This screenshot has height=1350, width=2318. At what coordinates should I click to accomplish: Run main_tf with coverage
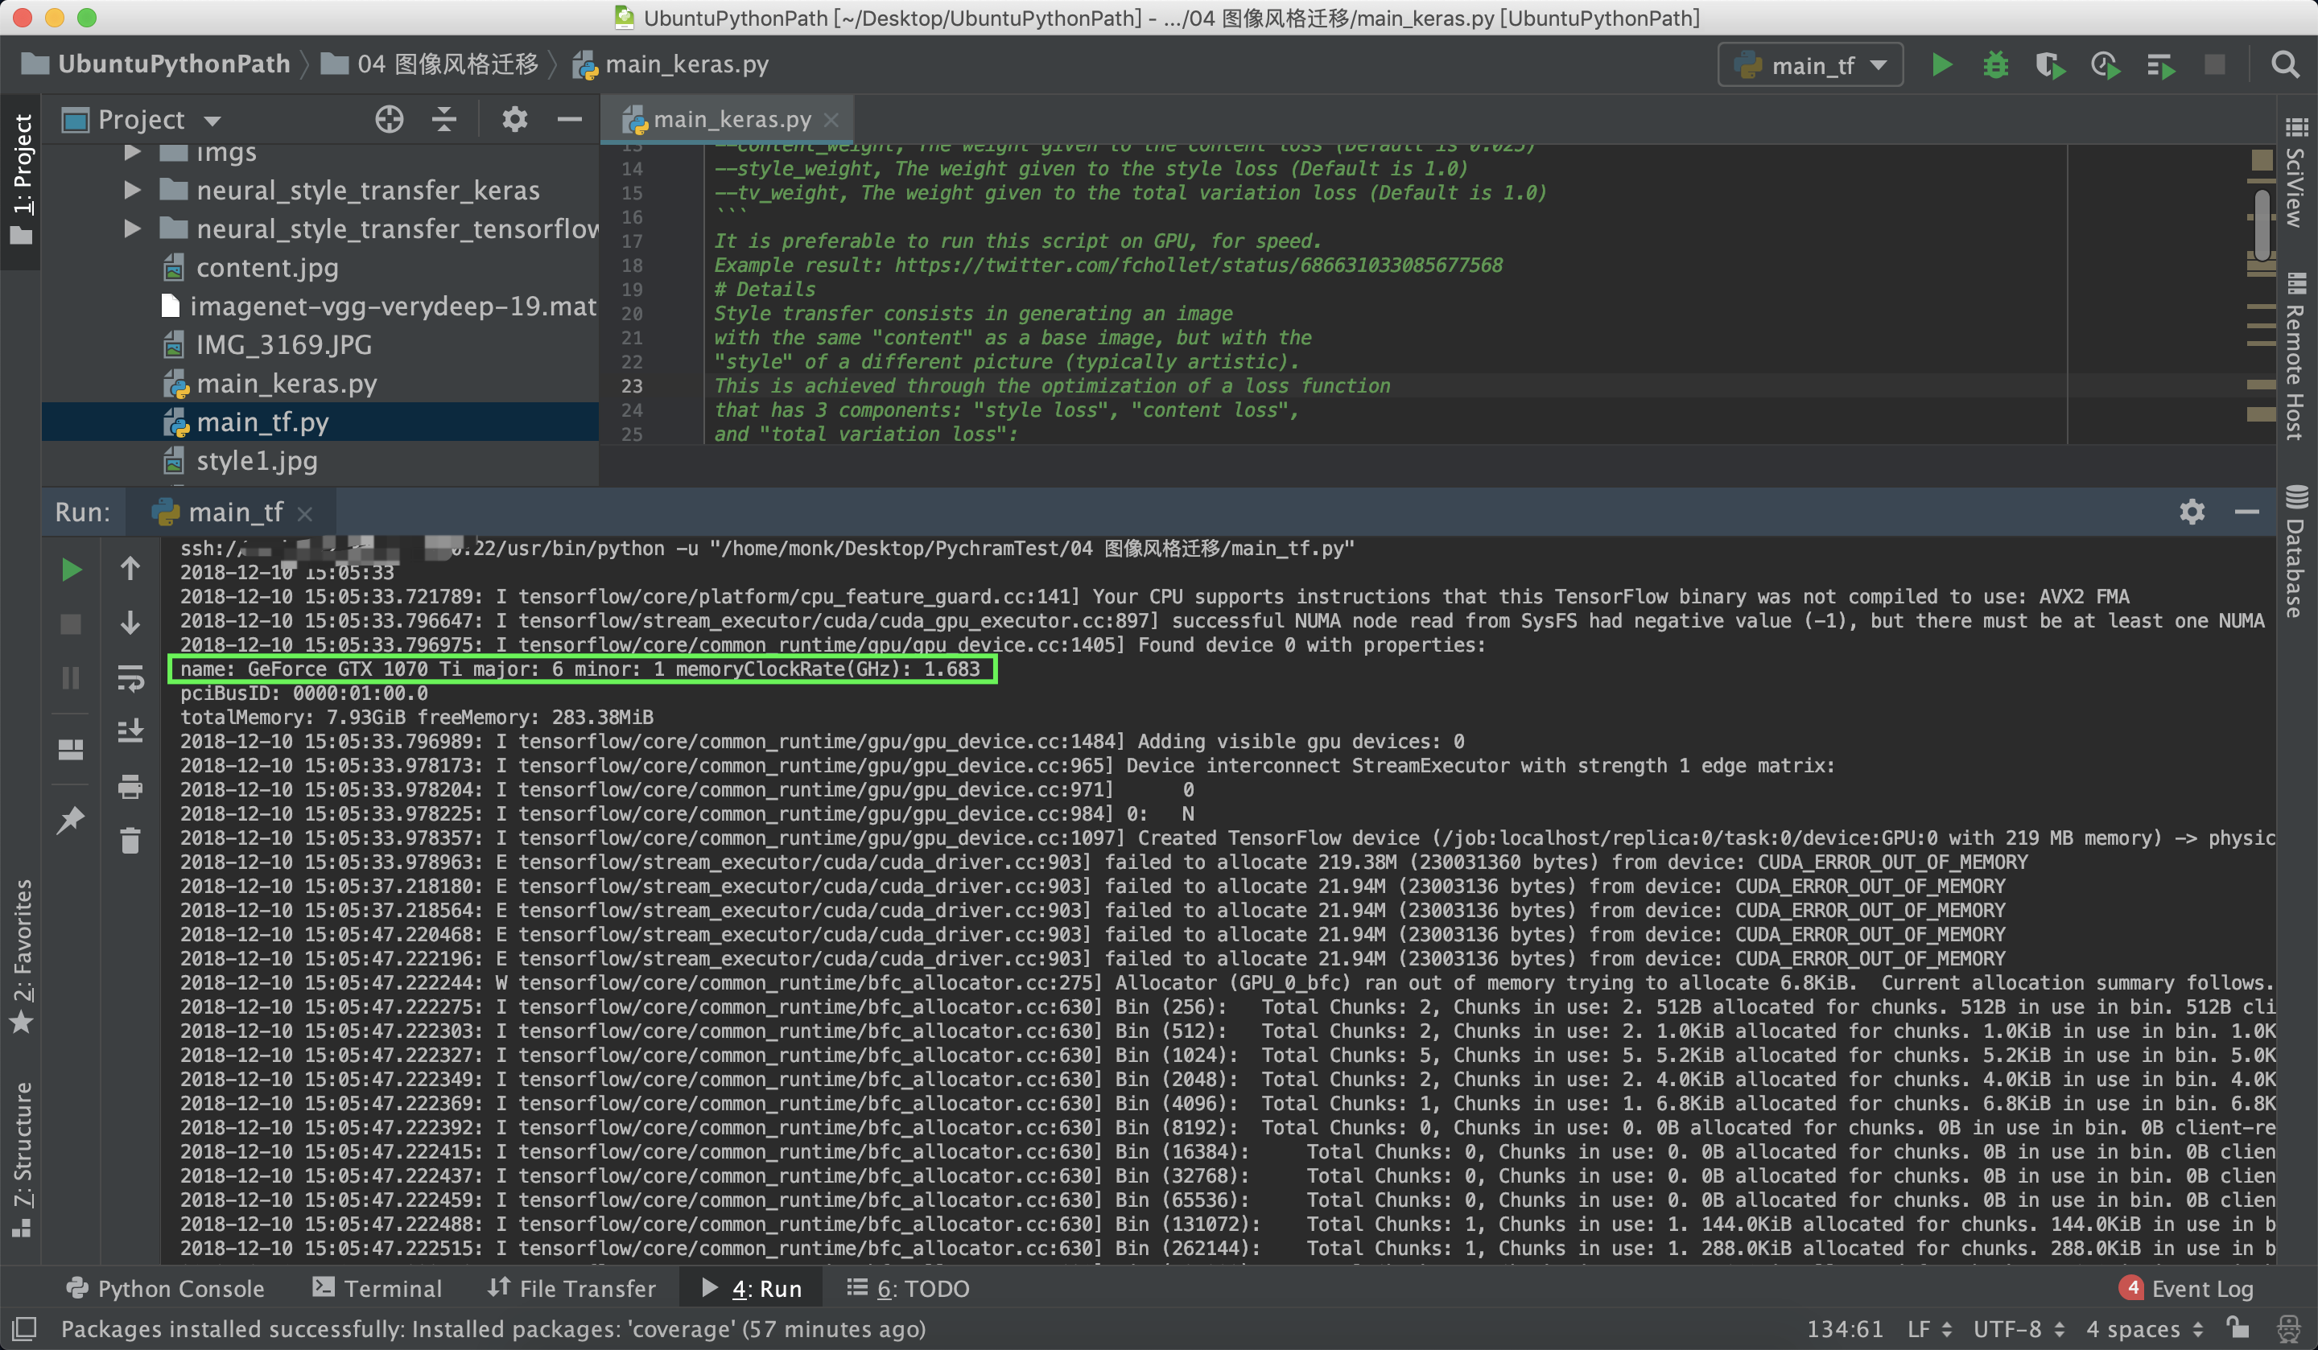2050,65
